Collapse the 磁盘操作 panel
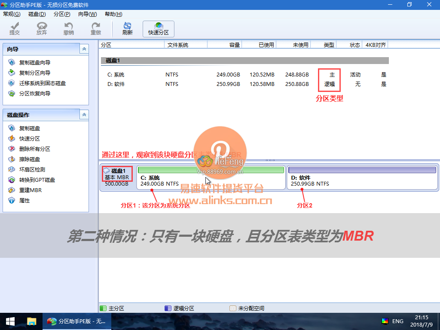The image size is (440, 330). tap(84, 115)
